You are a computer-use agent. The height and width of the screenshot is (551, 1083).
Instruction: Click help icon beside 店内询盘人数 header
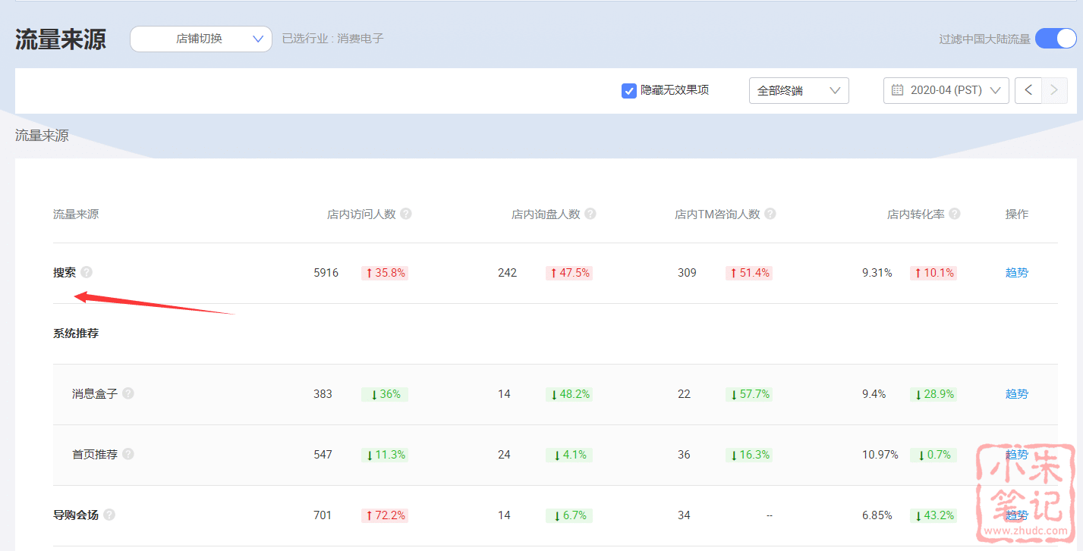pos(590,214)
